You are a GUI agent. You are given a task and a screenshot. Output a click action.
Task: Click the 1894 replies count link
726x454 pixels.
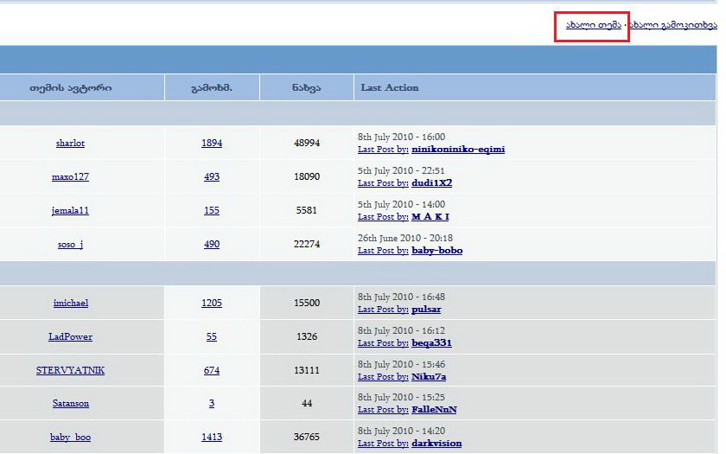[x=212, y=144]
